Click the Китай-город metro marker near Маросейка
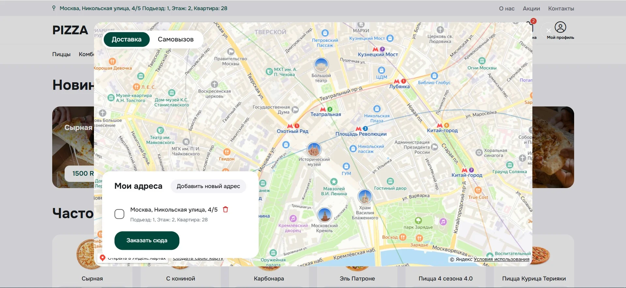The width and height of the screenshot is (626, 288). point(439,125)
